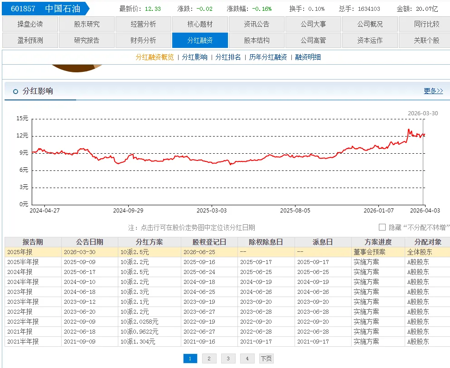Switch to 资本运作 tab

coord(370,40)
